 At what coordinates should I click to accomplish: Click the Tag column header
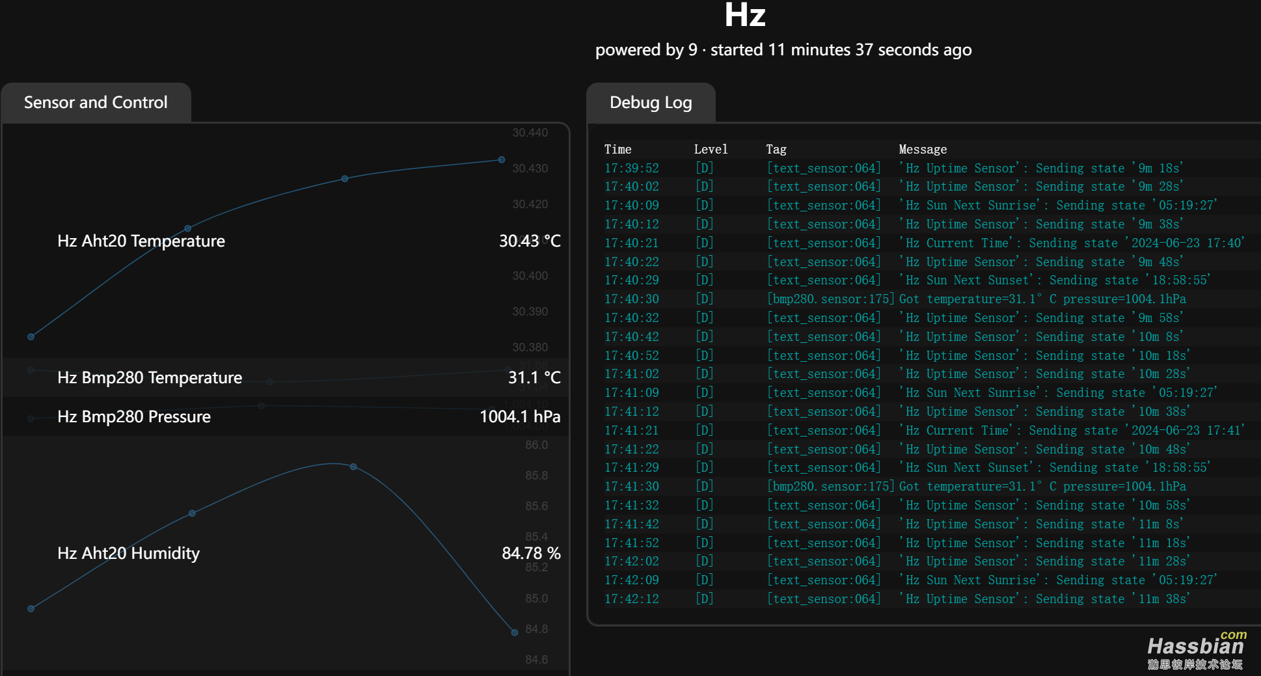tap(776, 149)
